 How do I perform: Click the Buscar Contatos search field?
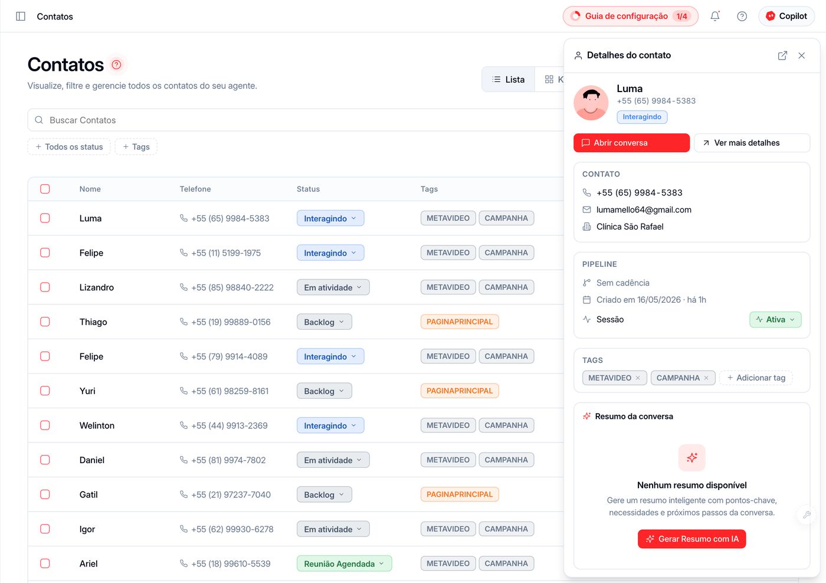tap(295, 120)
